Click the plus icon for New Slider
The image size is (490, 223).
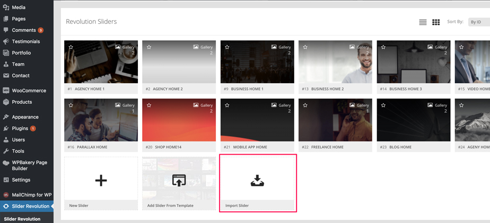tap(101, 181)
